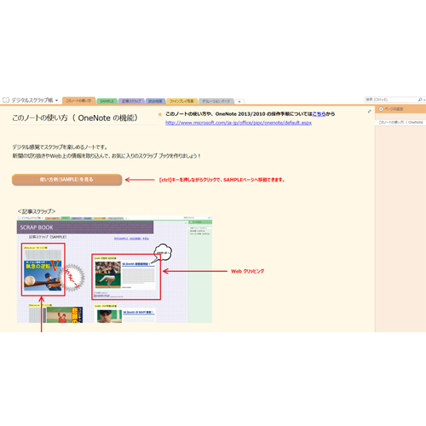Image resolution: width=426 pixels, height=426 pixels.
Task: Open the SAMPLE section tab
Action: click(106, 101)
